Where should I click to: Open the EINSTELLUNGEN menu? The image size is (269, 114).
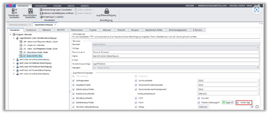pyautogui.click(x=237, y=6)
